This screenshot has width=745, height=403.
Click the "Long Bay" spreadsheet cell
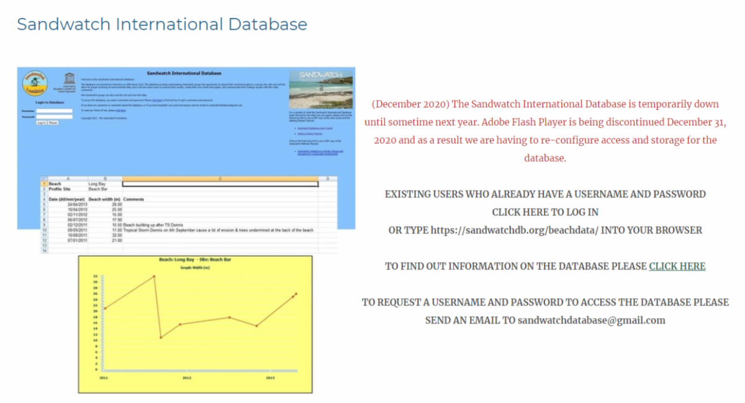point(105,184)
